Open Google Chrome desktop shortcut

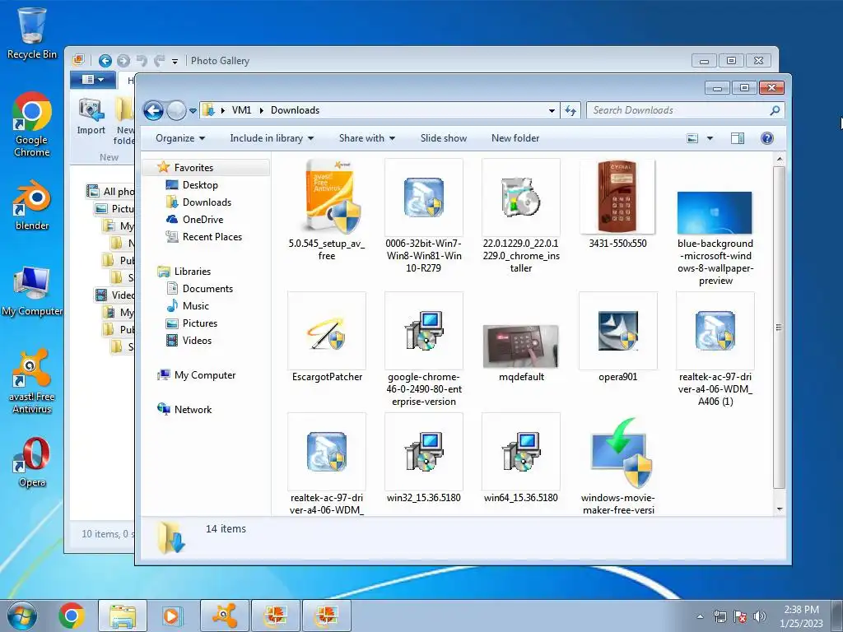pyautogui.click(x=32, y=125)
